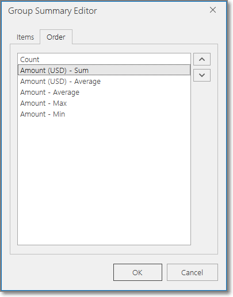This screenshot has height=297, width=233.
Task: Click the blank strip beside the Order tab
Action: pos(145,36)
